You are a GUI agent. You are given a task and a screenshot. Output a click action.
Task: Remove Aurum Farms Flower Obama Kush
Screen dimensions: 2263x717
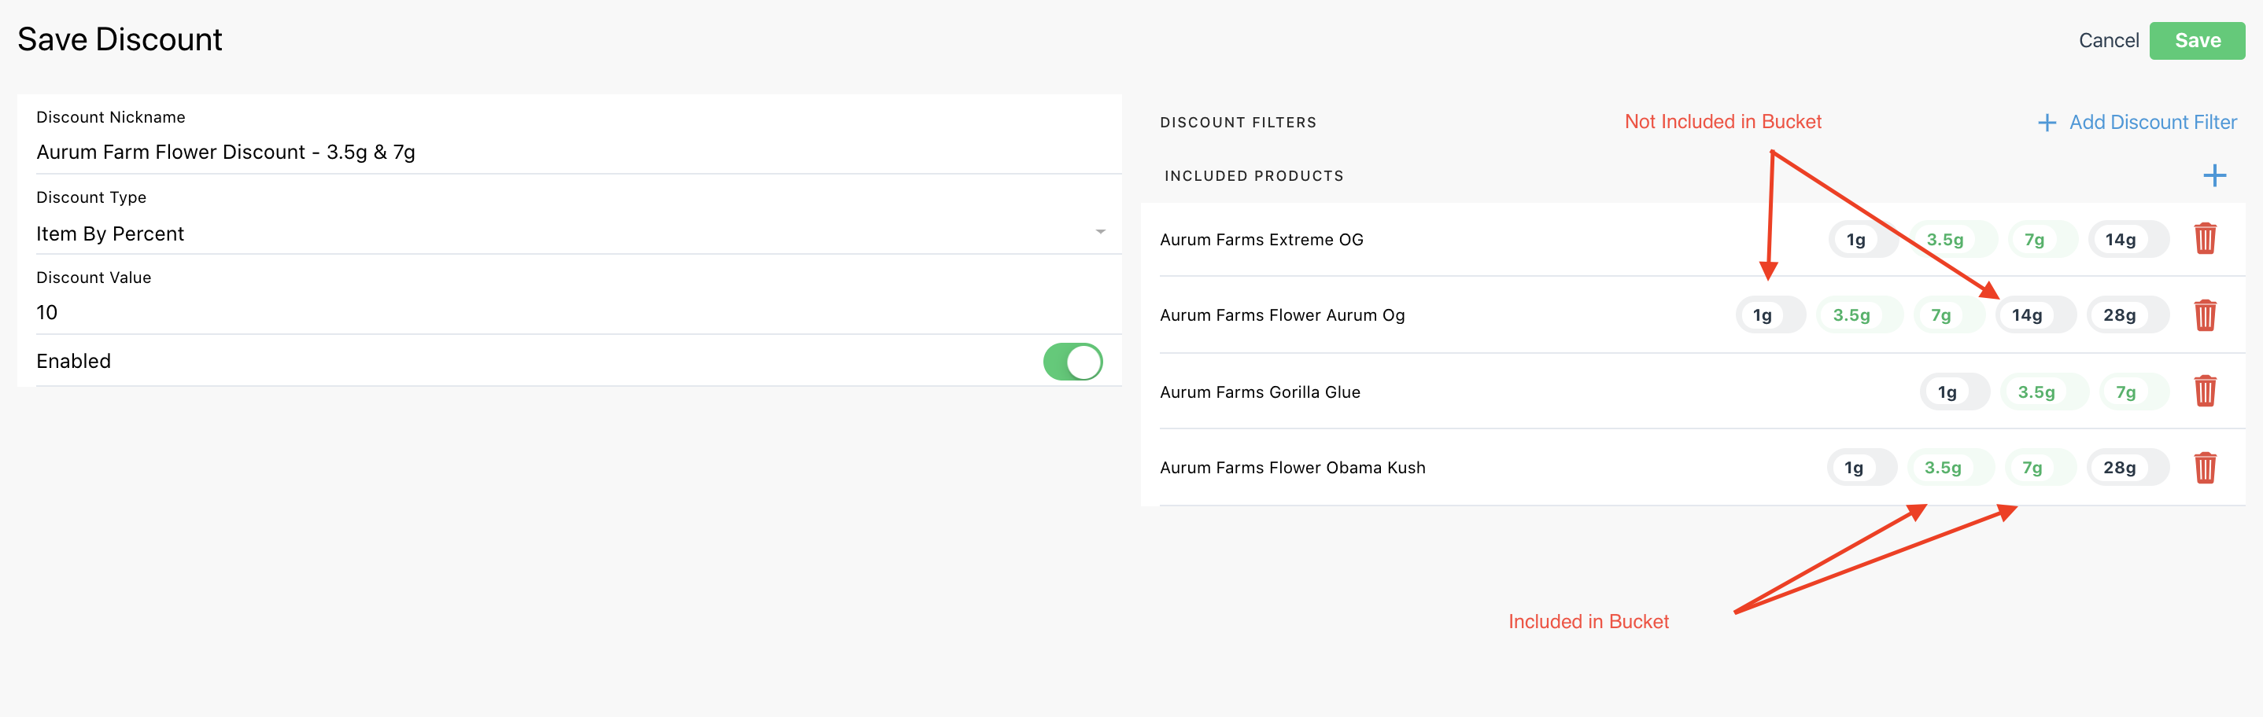click(x=2205, y=468)
